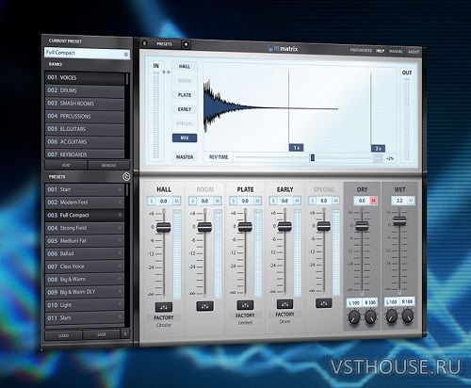
Task: Open PREFERENCES in the top menu
Action: click(361, 50)
